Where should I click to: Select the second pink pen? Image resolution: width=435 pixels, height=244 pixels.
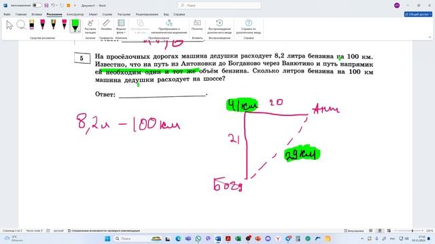(x=65, y=24)
